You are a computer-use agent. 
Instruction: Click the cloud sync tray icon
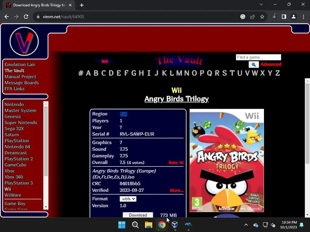[x=256, y=225]
